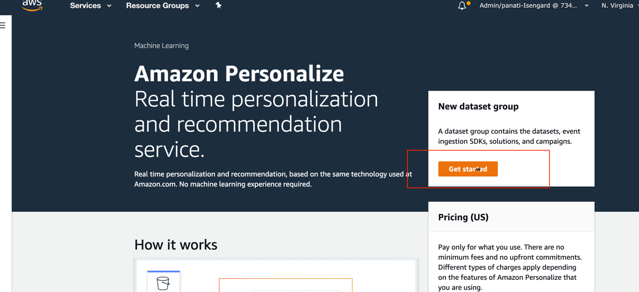The image size is (639, 292).
Task: Click the dataset group description text
Action: click(x=509, y=136)
